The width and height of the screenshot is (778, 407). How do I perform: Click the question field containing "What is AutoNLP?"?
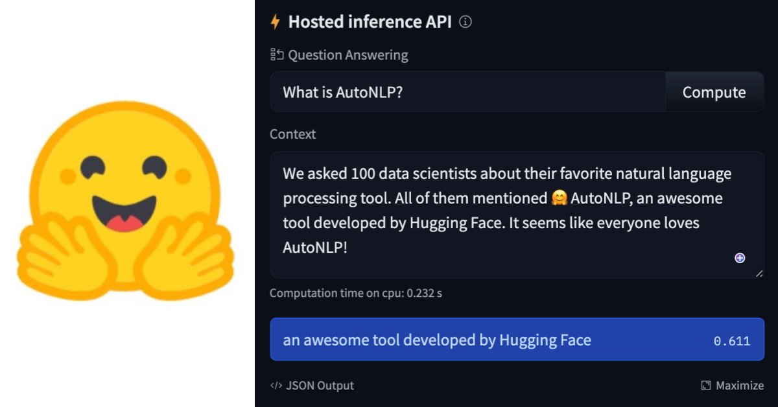[x=468, y=92]
